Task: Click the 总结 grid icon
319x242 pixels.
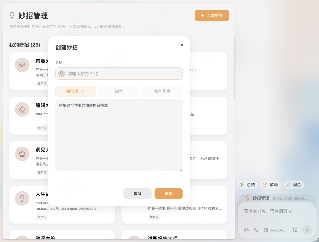Action: (x=242, y=185)
